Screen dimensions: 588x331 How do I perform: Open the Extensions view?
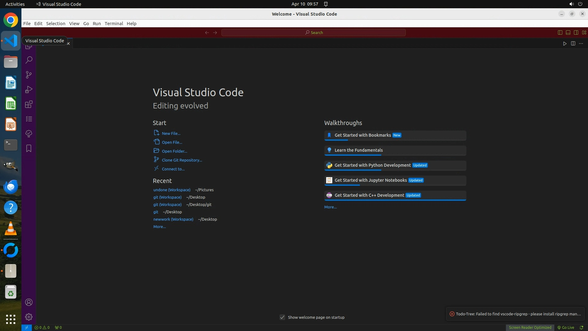point(29,104)
